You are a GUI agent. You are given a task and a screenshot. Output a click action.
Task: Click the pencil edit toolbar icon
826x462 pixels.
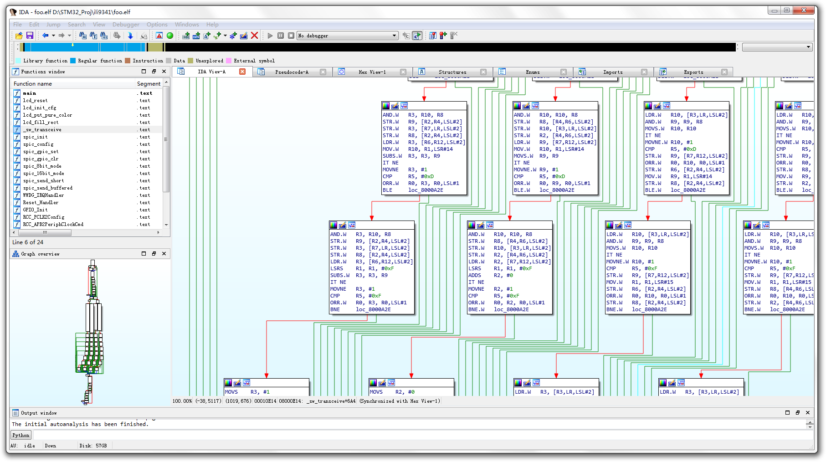tap(244, 36)
